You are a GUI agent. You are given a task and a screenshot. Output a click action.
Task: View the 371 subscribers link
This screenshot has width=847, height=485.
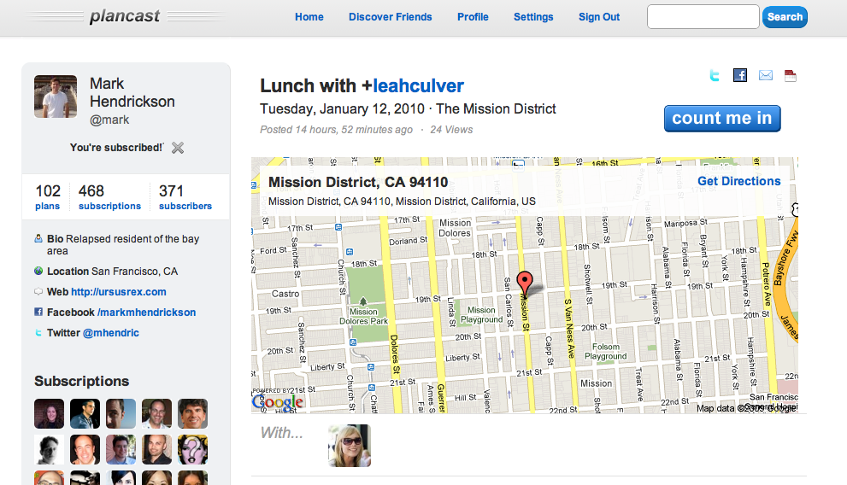pos(185,197)
